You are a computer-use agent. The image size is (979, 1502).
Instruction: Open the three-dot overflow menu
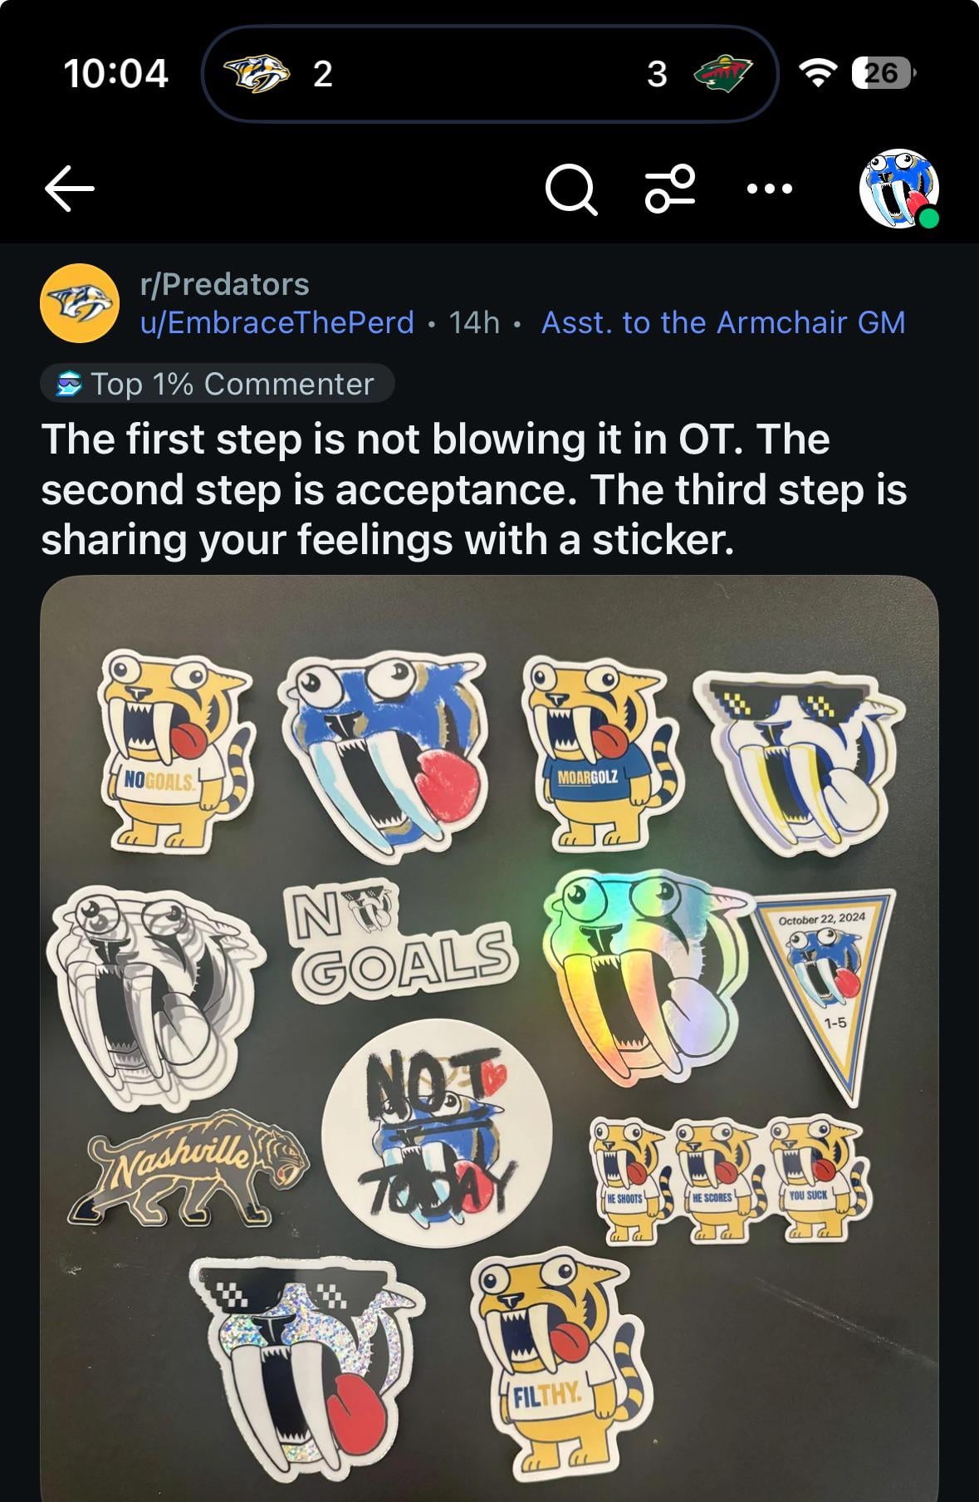(770, 189)
